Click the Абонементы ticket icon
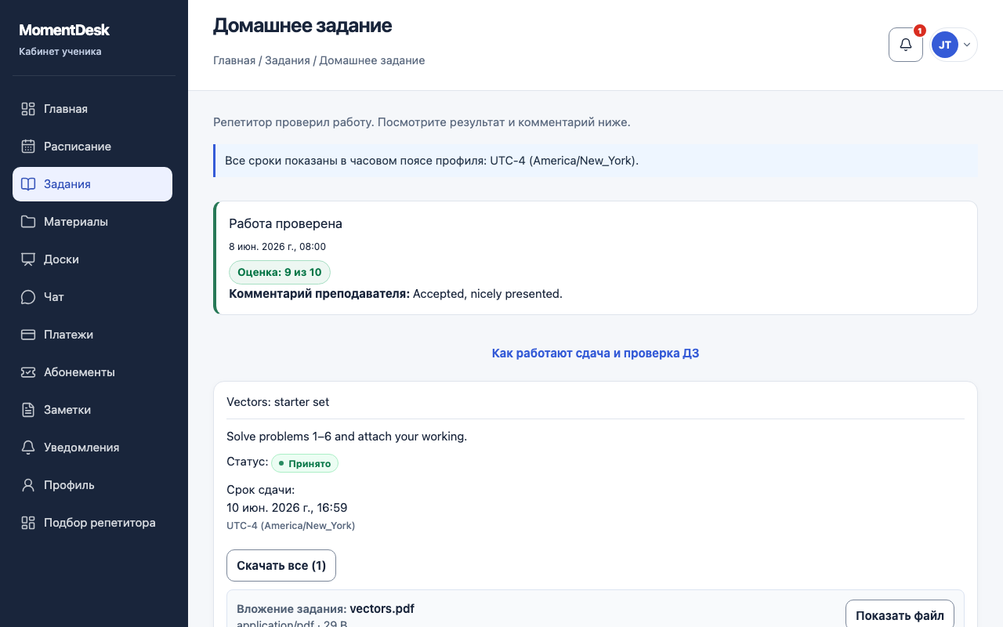 (28, 372)
